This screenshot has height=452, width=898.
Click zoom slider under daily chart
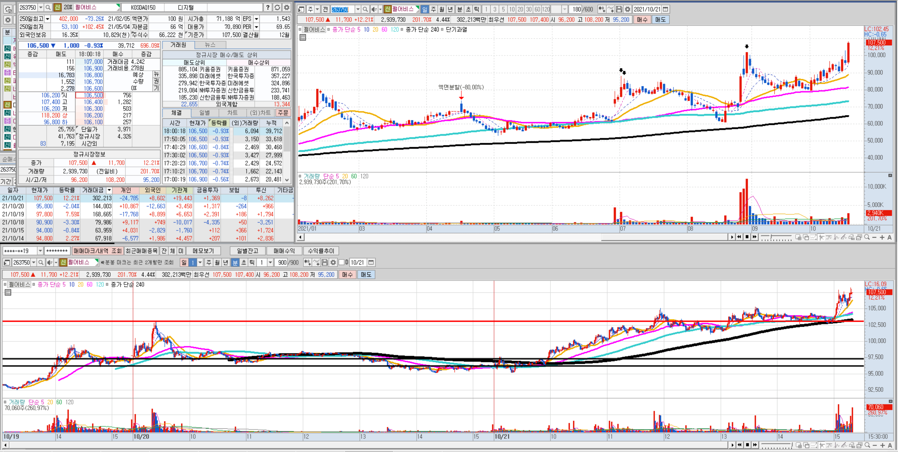point(776,237)
